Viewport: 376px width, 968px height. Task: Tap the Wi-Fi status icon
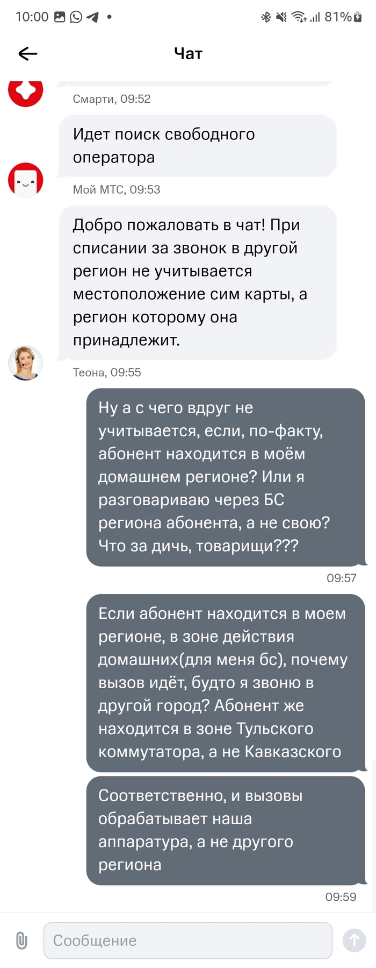tap(299, 17)
